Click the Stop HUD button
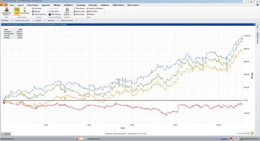Image resolution: width=260 pixels, height=141 pixels. pyautogui.click(x=53, y=11)
